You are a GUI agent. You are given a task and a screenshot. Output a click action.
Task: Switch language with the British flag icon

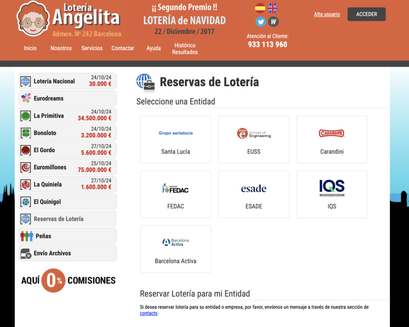click(273, 8)
